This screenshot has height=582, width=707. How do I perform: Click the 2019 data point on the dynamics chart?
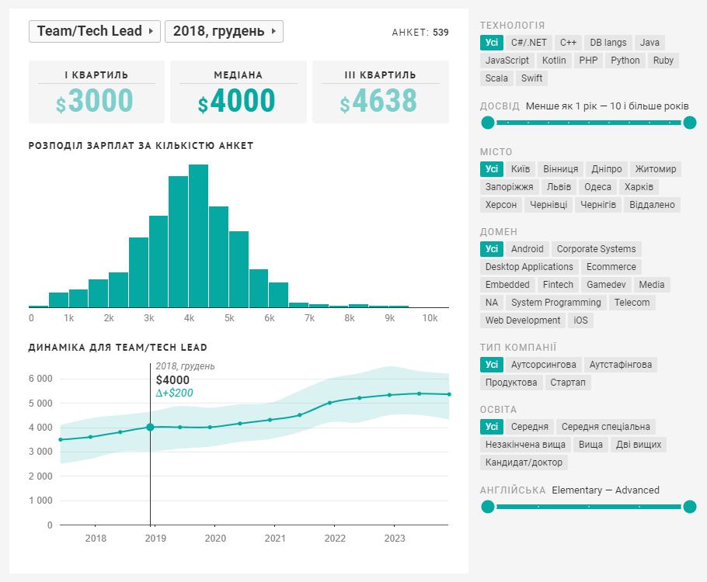click(x=151, y=426)
